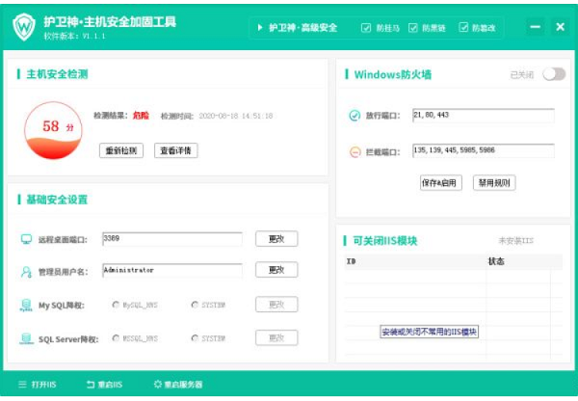The image size is (578, 401).
Task: Focus the Administrator username field
Action: (x=172, y=270)
